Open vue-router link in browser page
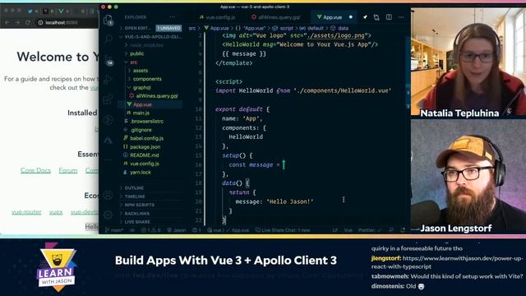526x296 pixels. point(26,212)
